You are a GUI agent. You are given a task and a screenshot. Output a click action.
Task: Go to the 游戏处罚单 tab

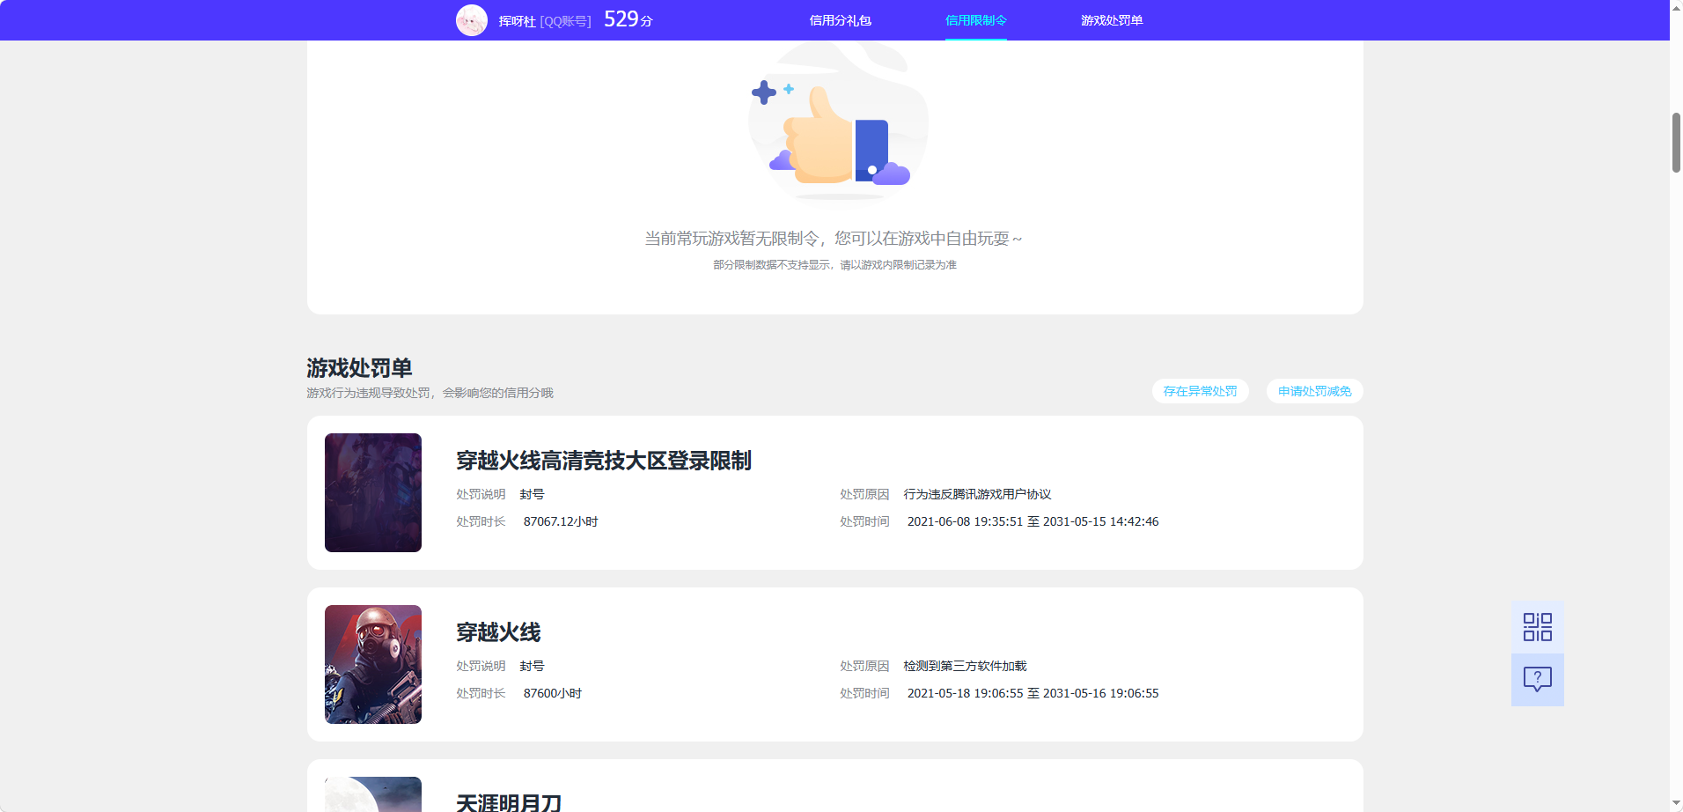tap(1112, 20)
